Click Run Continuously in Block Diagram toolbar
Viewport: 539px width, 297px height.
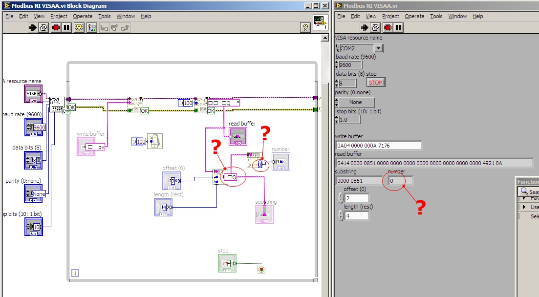point(44,27)
